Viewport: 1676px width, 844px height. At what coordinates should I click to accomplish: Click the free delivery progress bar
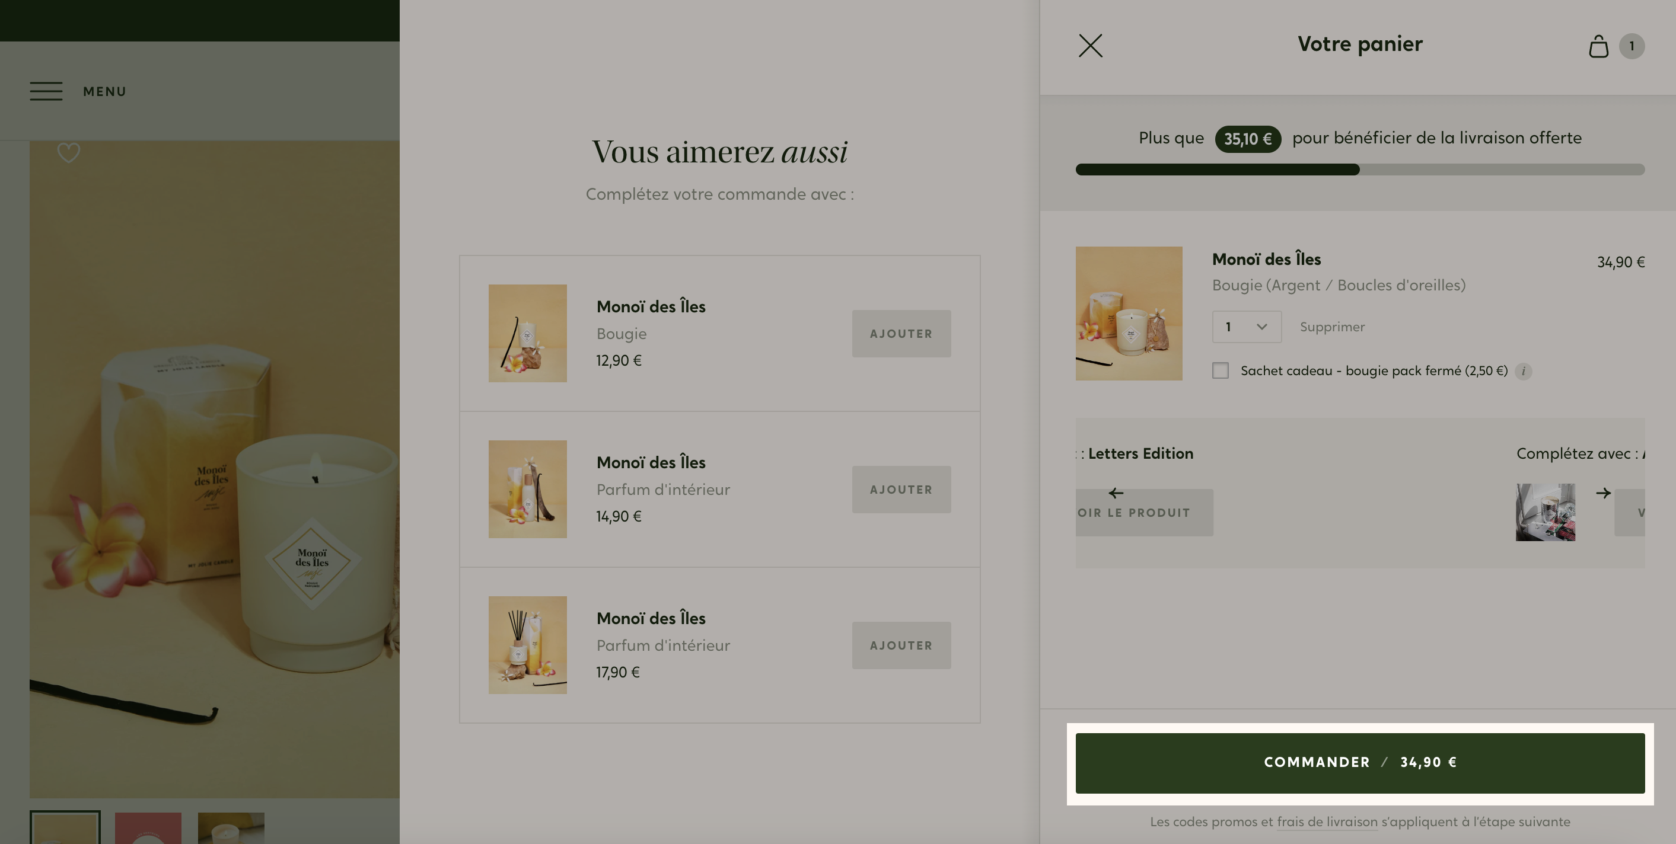1360,170
